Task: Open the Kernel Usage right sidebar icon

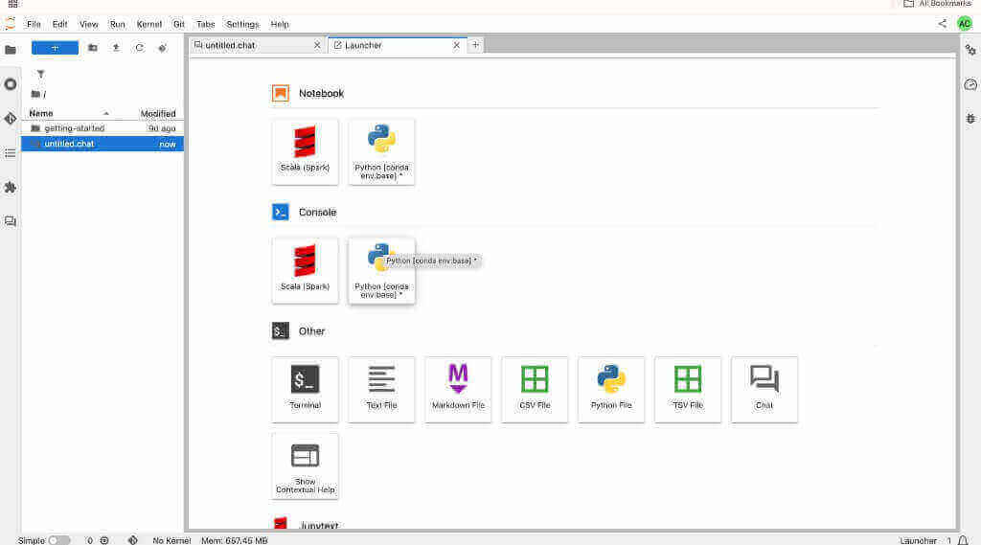Action: pos(970,84)
